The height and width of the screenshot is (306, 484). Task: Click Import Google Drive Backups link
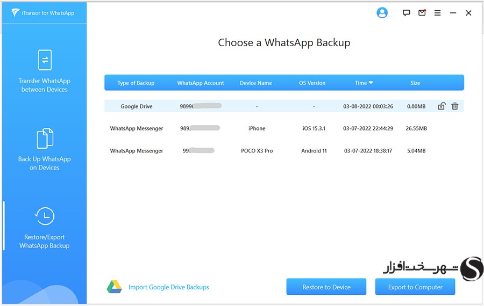click(x=169, y=287)
